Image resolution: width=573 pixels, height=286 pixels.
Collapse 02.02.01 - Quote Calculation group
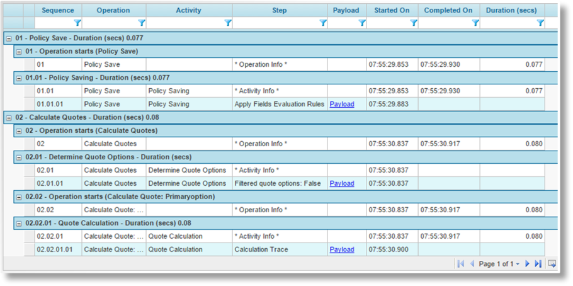pyautogui.click(x=19, y=223)
